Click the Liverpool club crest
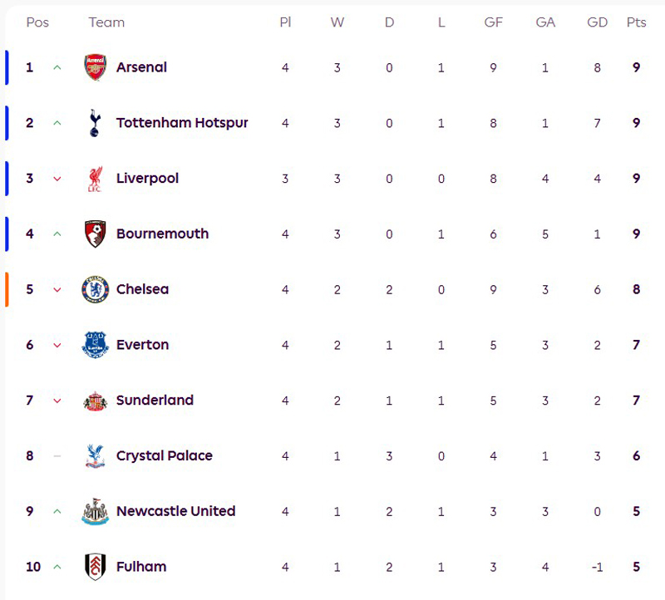This screenshot has width=665, height=600. click(95, 179)
